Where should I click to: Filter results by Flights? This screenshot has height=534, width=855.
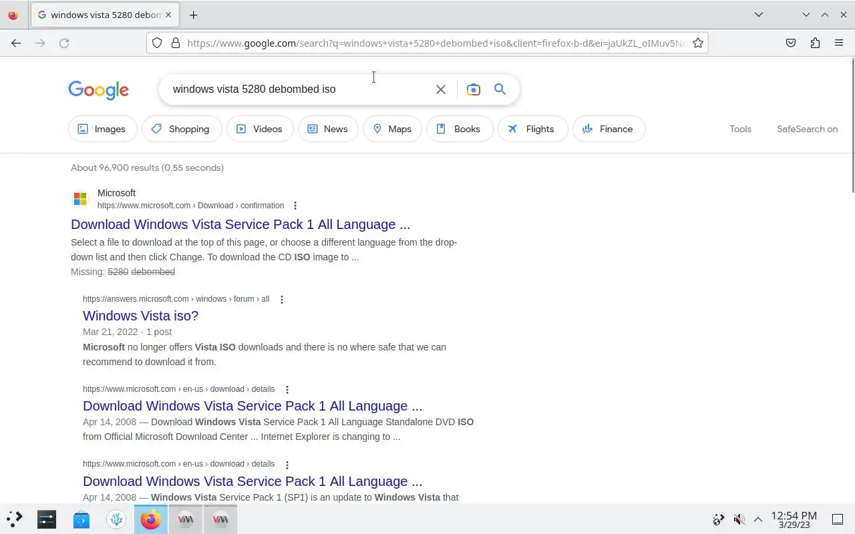pyautogui.click(x=532, y=129)
